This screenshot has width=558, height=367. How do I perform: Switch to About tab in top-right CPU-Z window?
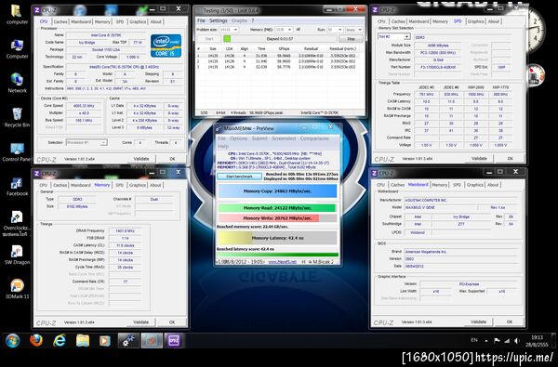pos(493,21)
